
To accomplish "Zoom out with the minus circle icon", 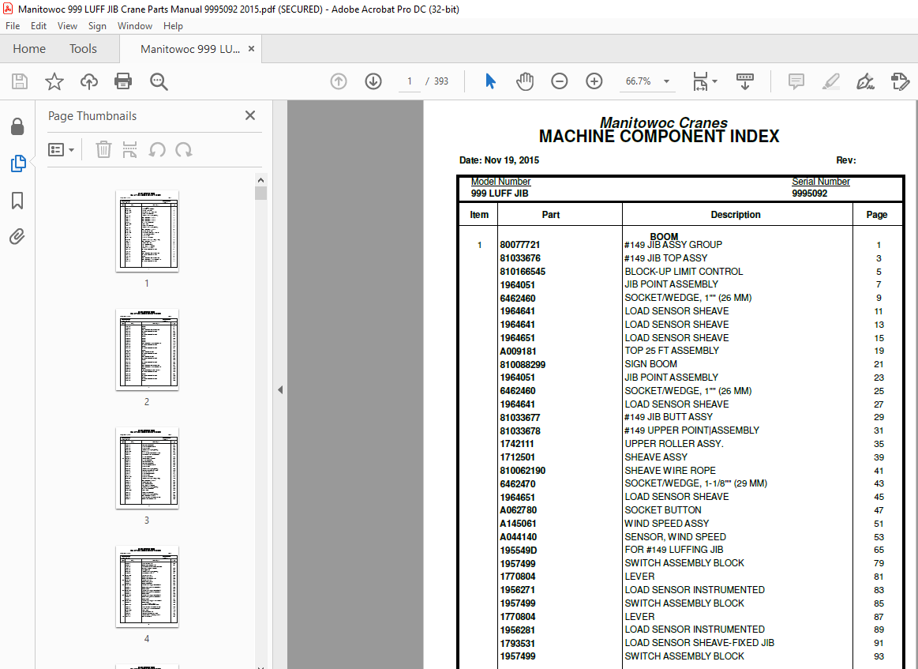I will pos(559,81).
